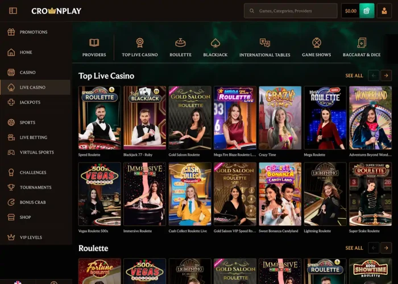Click the Bonus Crab icon
The width and height of the screenshot is (398, 284).
11,202
